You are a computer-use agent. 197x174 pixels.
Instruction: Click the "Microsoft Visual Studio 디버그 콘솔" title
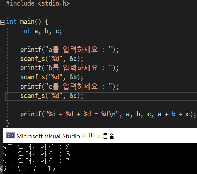tap(65, 136)
